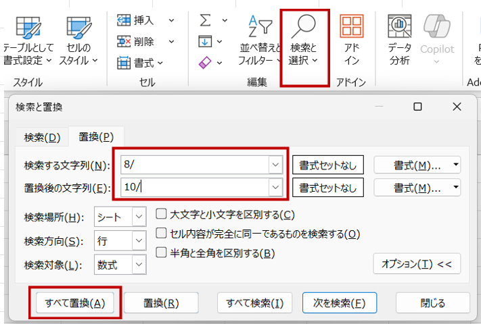Open the 検索方向 dropdown showing 行
This screenshot has height=324, width=481.
(x=120, y=241)
